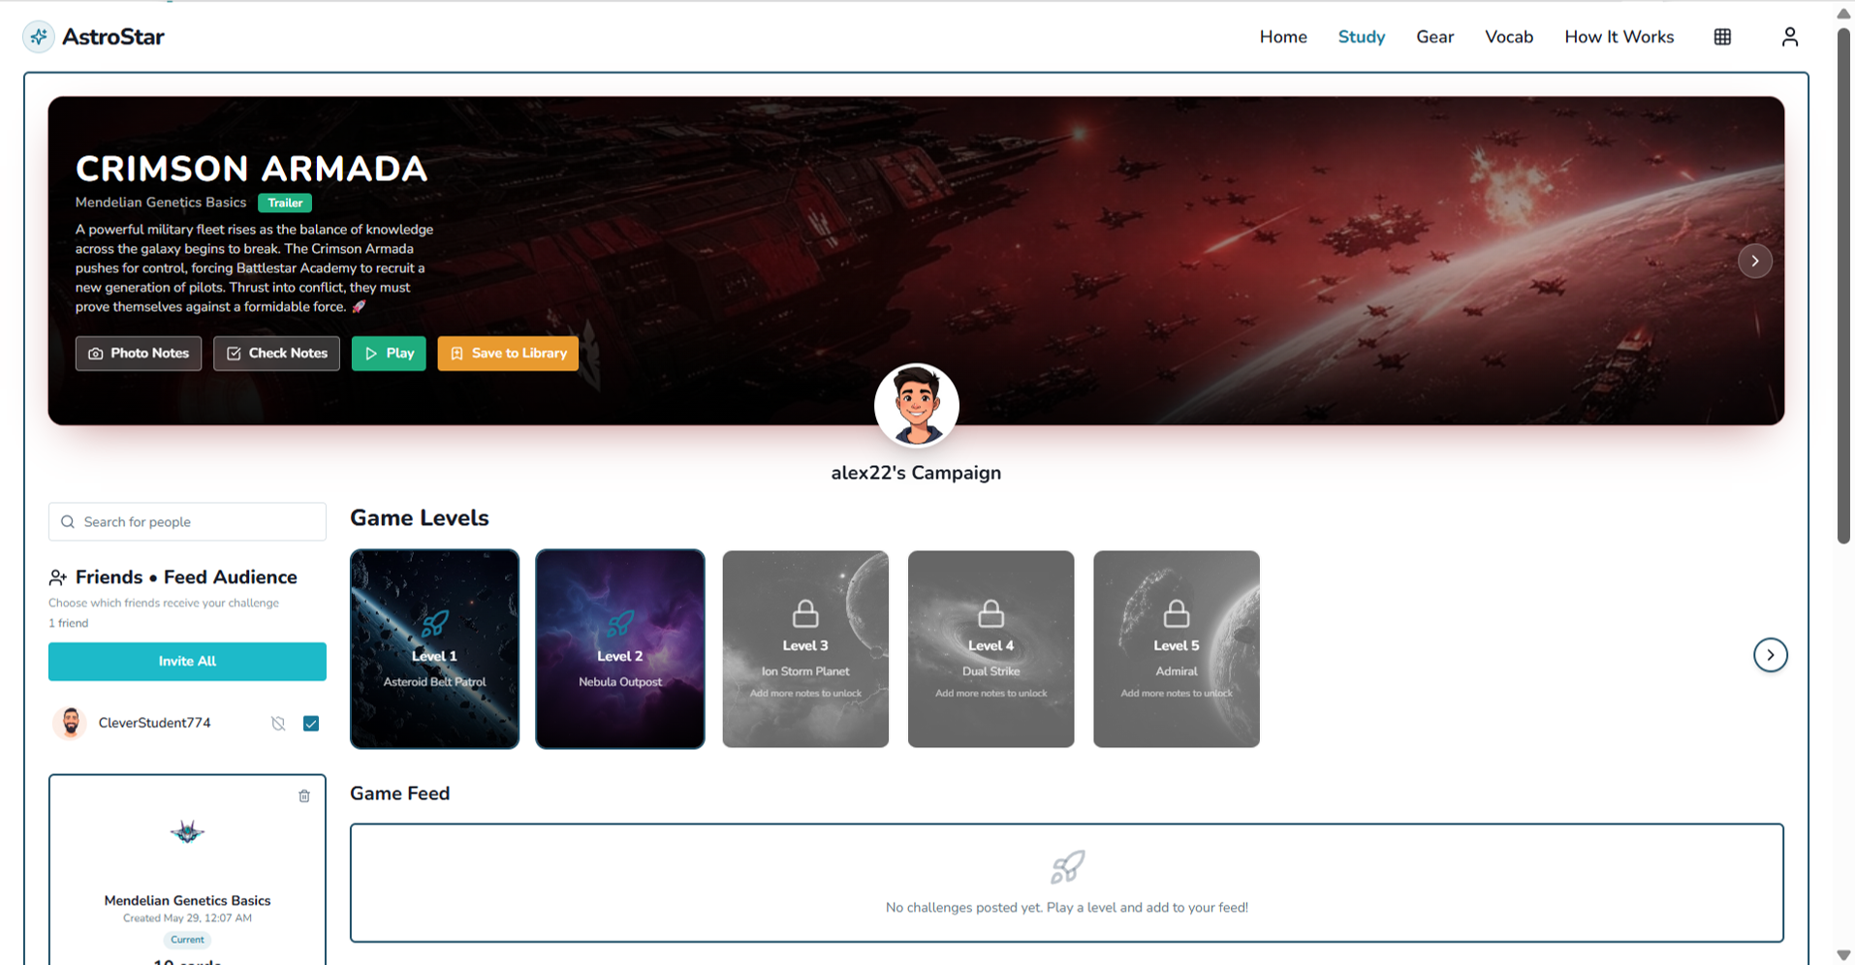Open the Study menu
Viewport: 1855px width, 965px height.
(x=1362, y=37)
